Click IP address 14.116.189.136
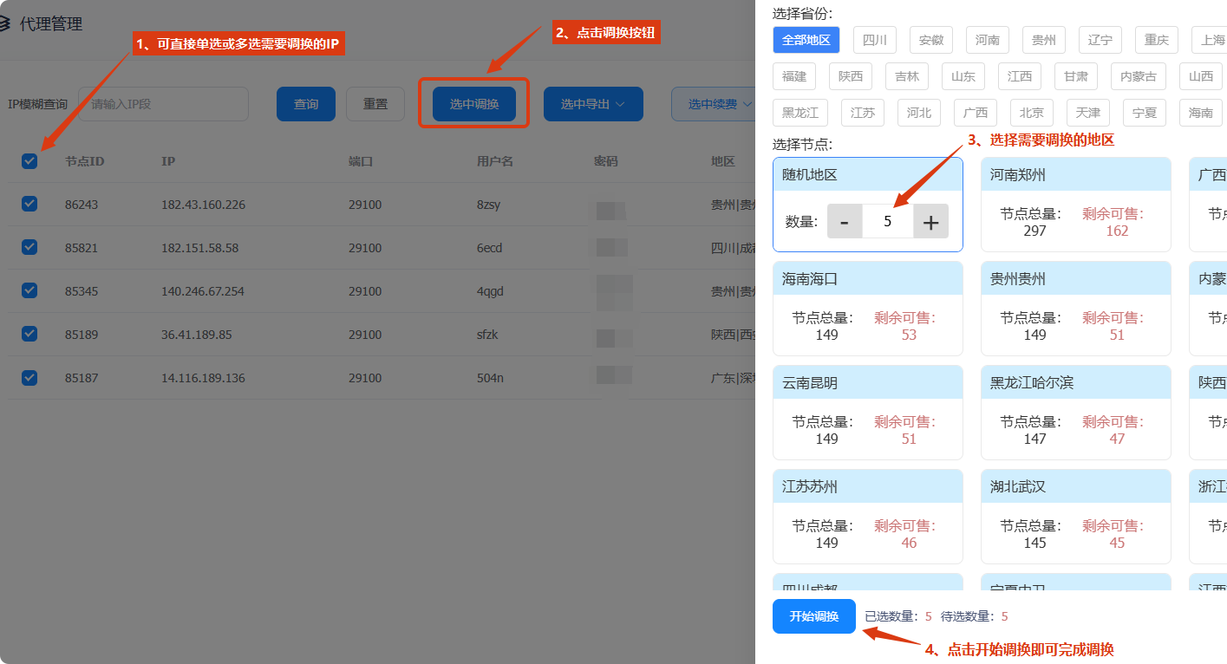The height and width of the screenshot is (664, 1227). pos(203,378)
